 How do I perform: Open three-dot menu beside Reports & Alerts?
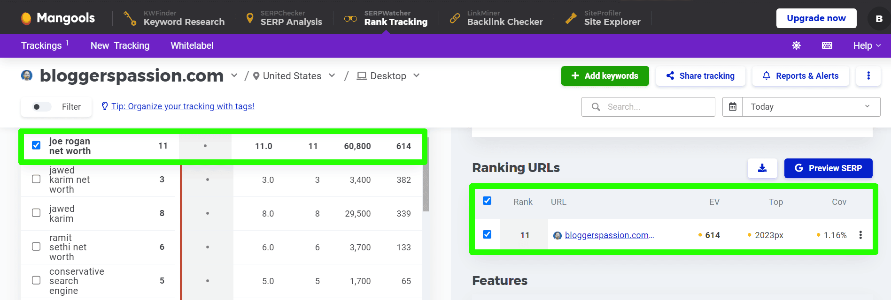(x=868, y=76)
